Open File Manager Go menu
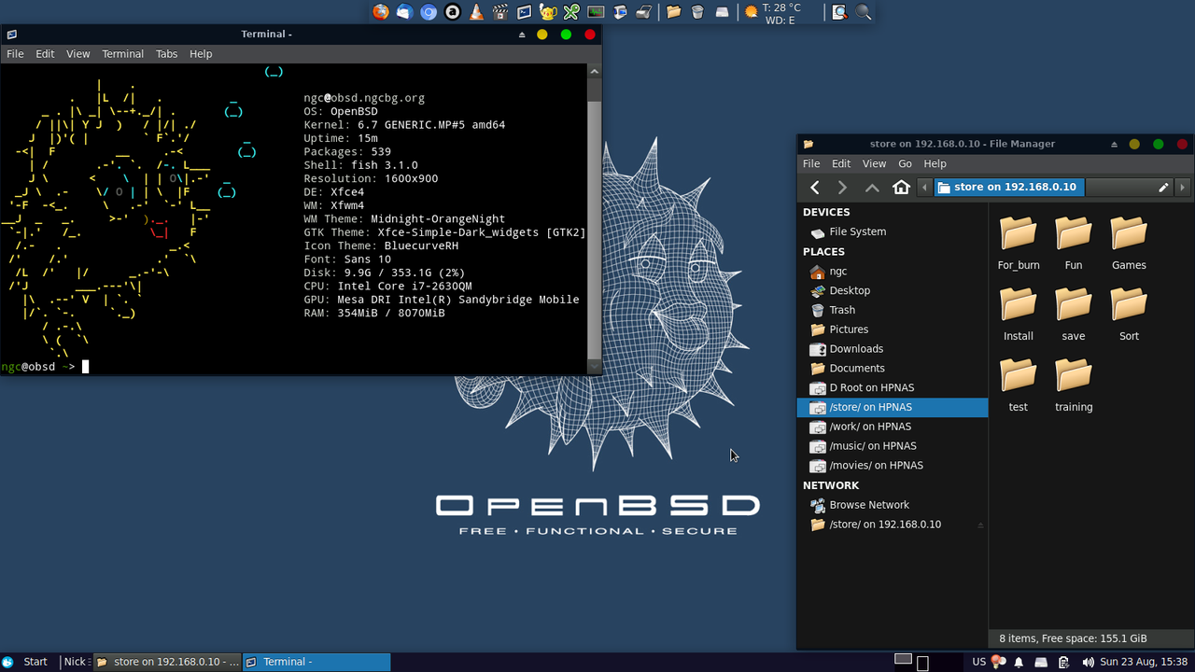The image size is (1195, 672). pyautogui.click(x=905, y=163)
